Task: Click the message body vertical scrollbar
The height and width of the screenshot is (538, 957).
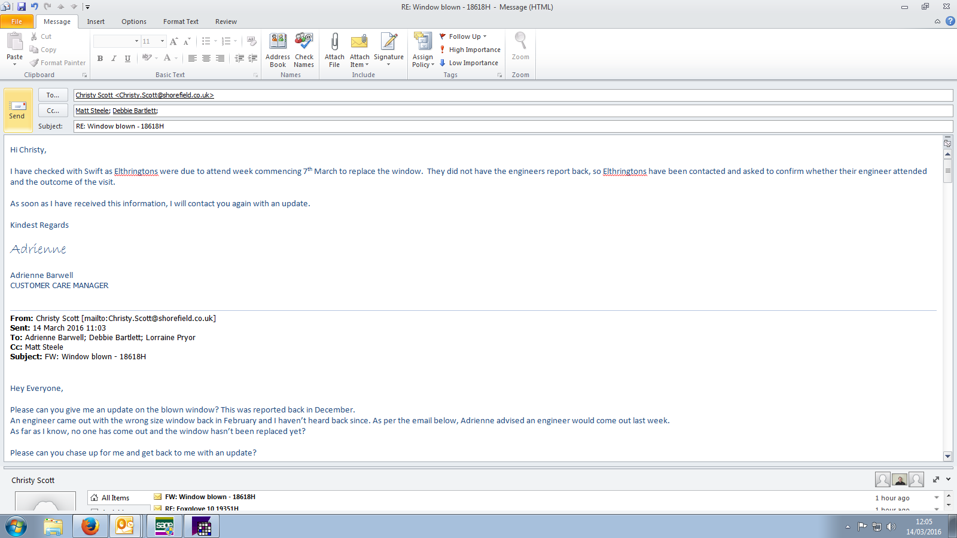Action: 947,299
